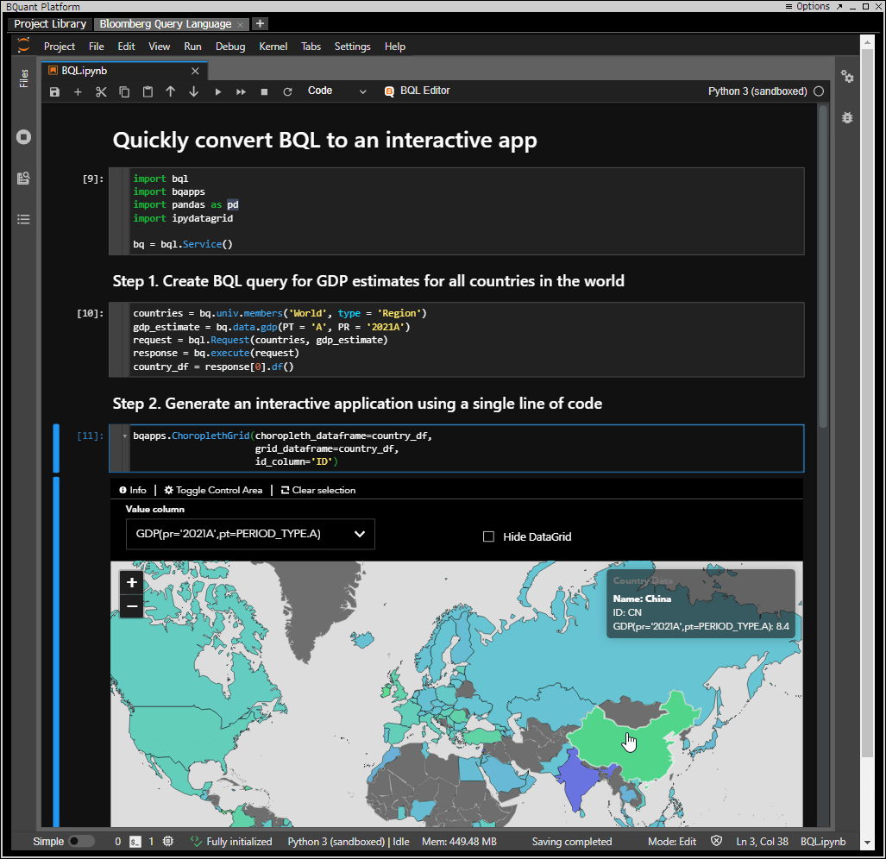886x859 pixels.
Task: Launch the BQL Editor
Action: point(418,91)
